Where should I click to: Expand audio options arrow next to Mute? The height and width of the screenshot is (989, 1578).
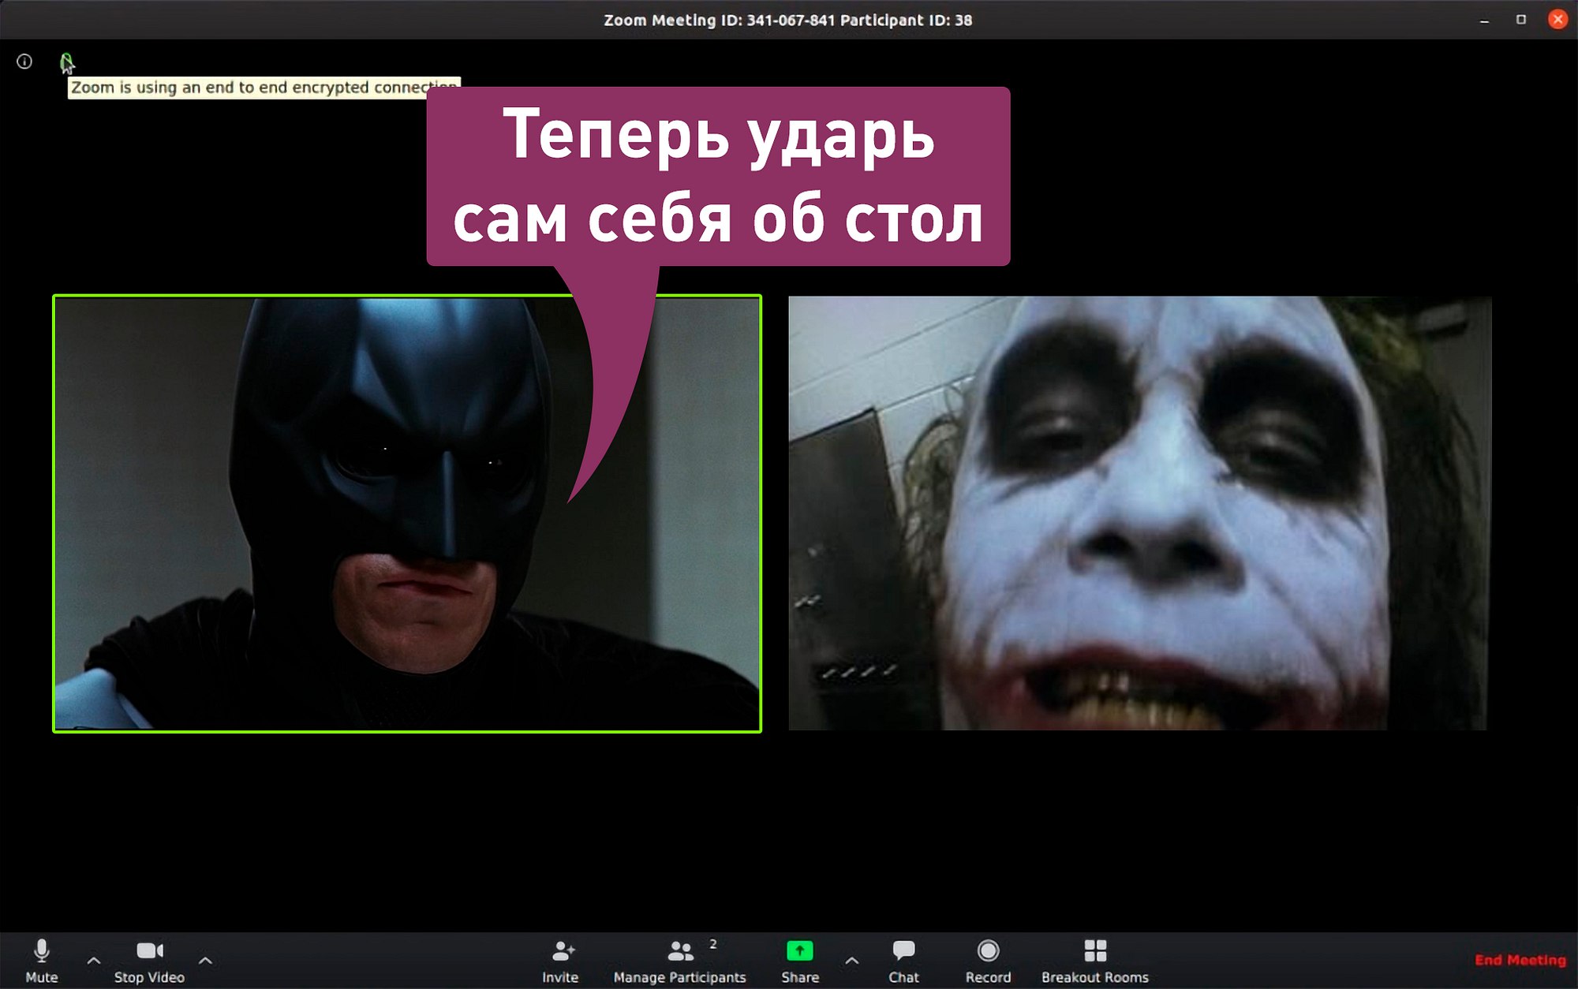point(93,961)
